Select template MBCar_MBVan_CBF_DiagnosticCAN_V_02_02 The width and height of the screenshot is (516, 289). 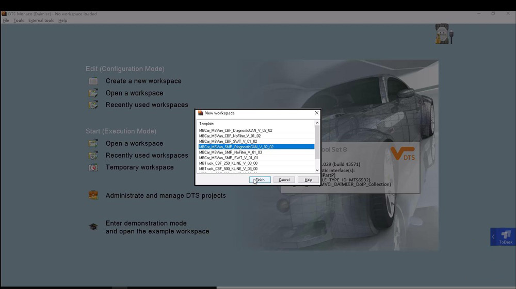click(256, 130)
